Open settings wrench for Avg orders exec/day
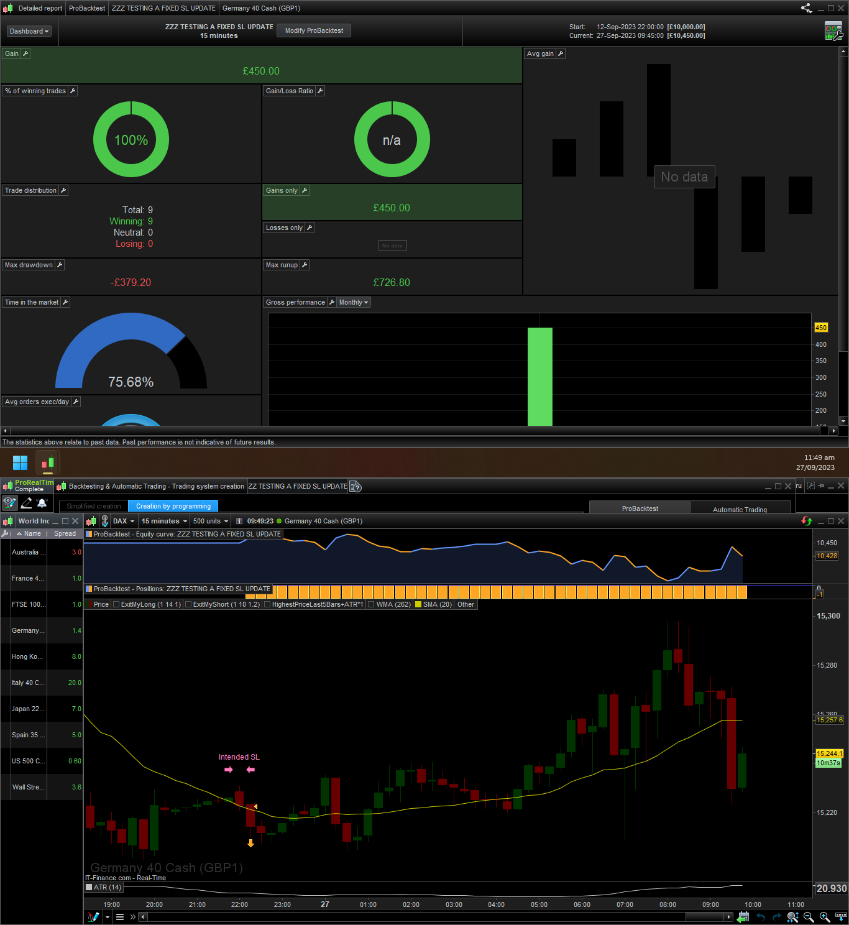 click(76, 402)
